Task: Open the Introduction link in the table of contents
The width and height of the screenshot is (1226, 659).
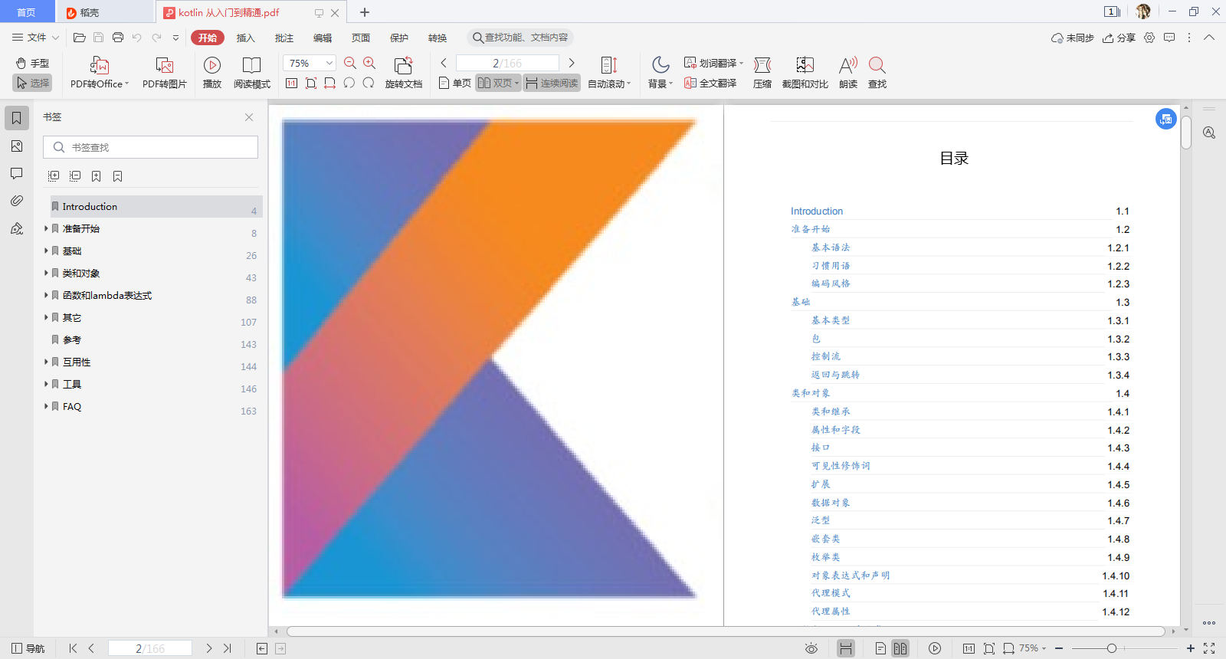Action: pos(817,211)
